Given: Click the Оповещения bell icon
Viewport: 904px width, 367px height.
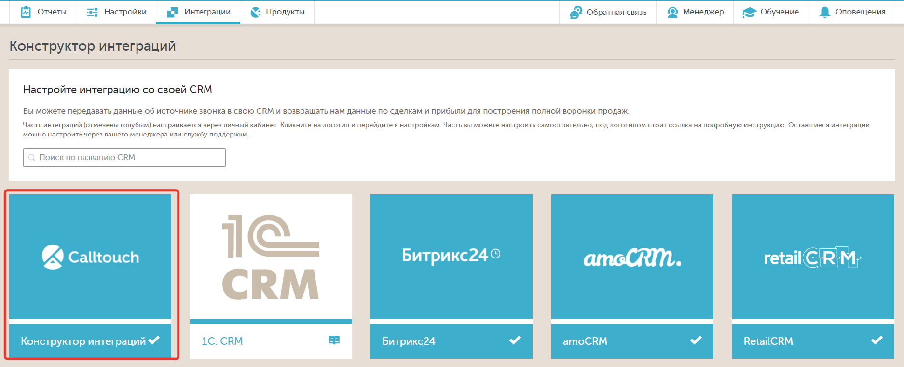Looking at the screenshot, I should [825, 12].
